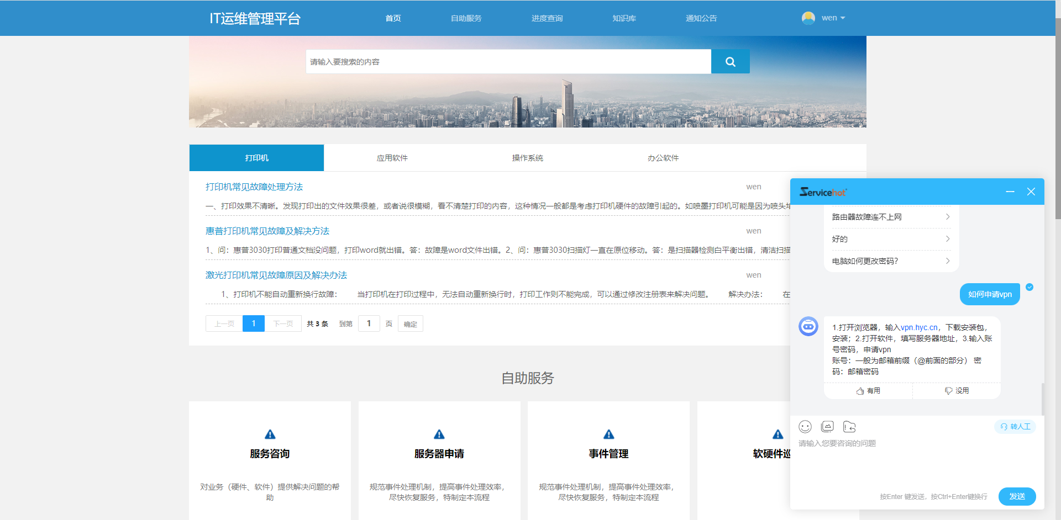Mark the VPN answer as 有用 (thumbs up)

(868, 391)
